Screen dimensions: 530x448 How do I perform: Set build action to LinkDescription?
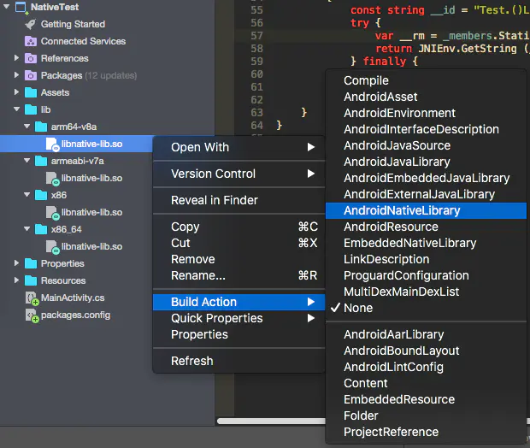coord(426,259)
